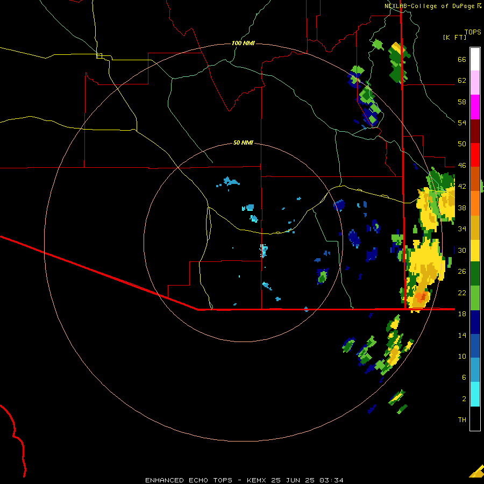The image size is (484, 484).
Task: Click the light orange legend swatch
Action: (475, 203)
